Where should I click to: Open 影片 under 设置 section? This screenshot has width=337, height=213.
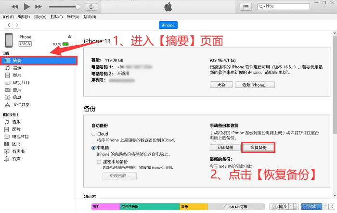[17, 75]
